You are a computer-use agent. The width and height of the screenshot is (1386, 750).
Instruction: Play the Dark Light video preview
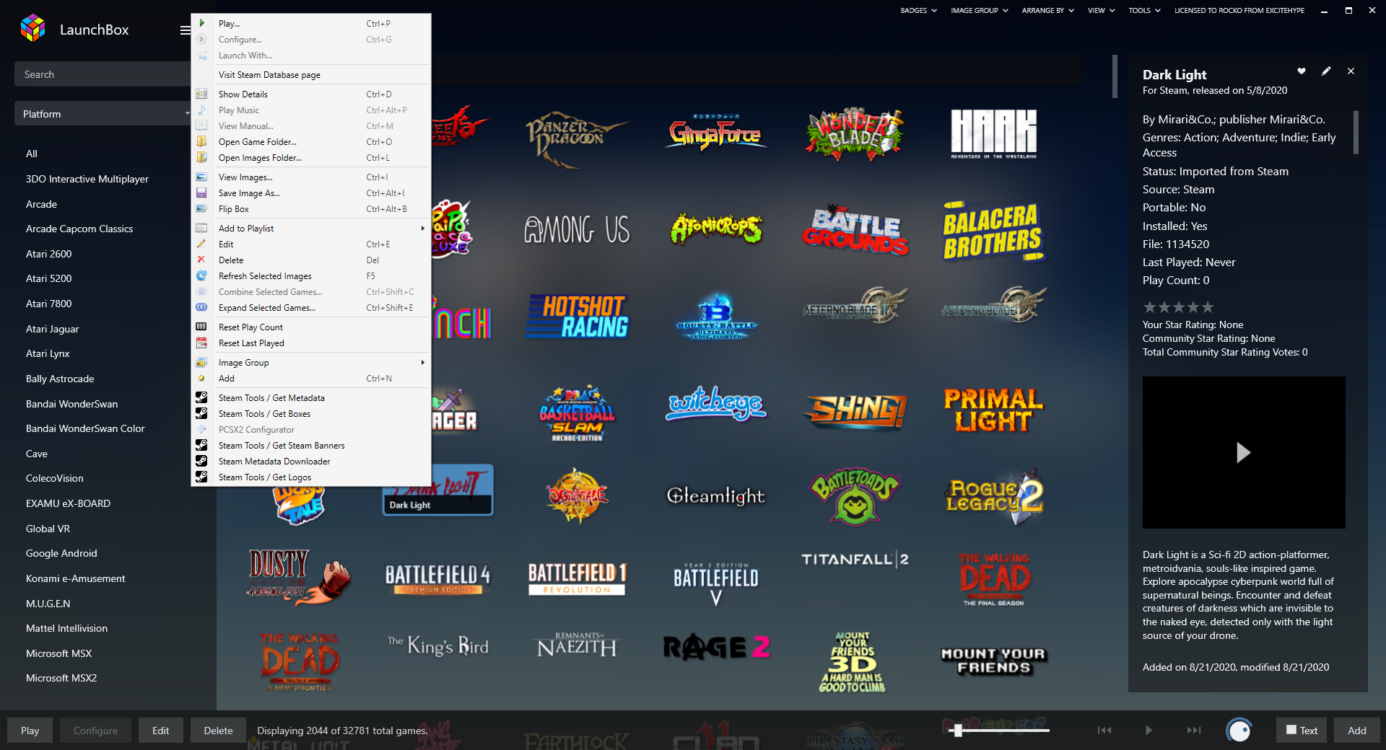[1243, 453]
